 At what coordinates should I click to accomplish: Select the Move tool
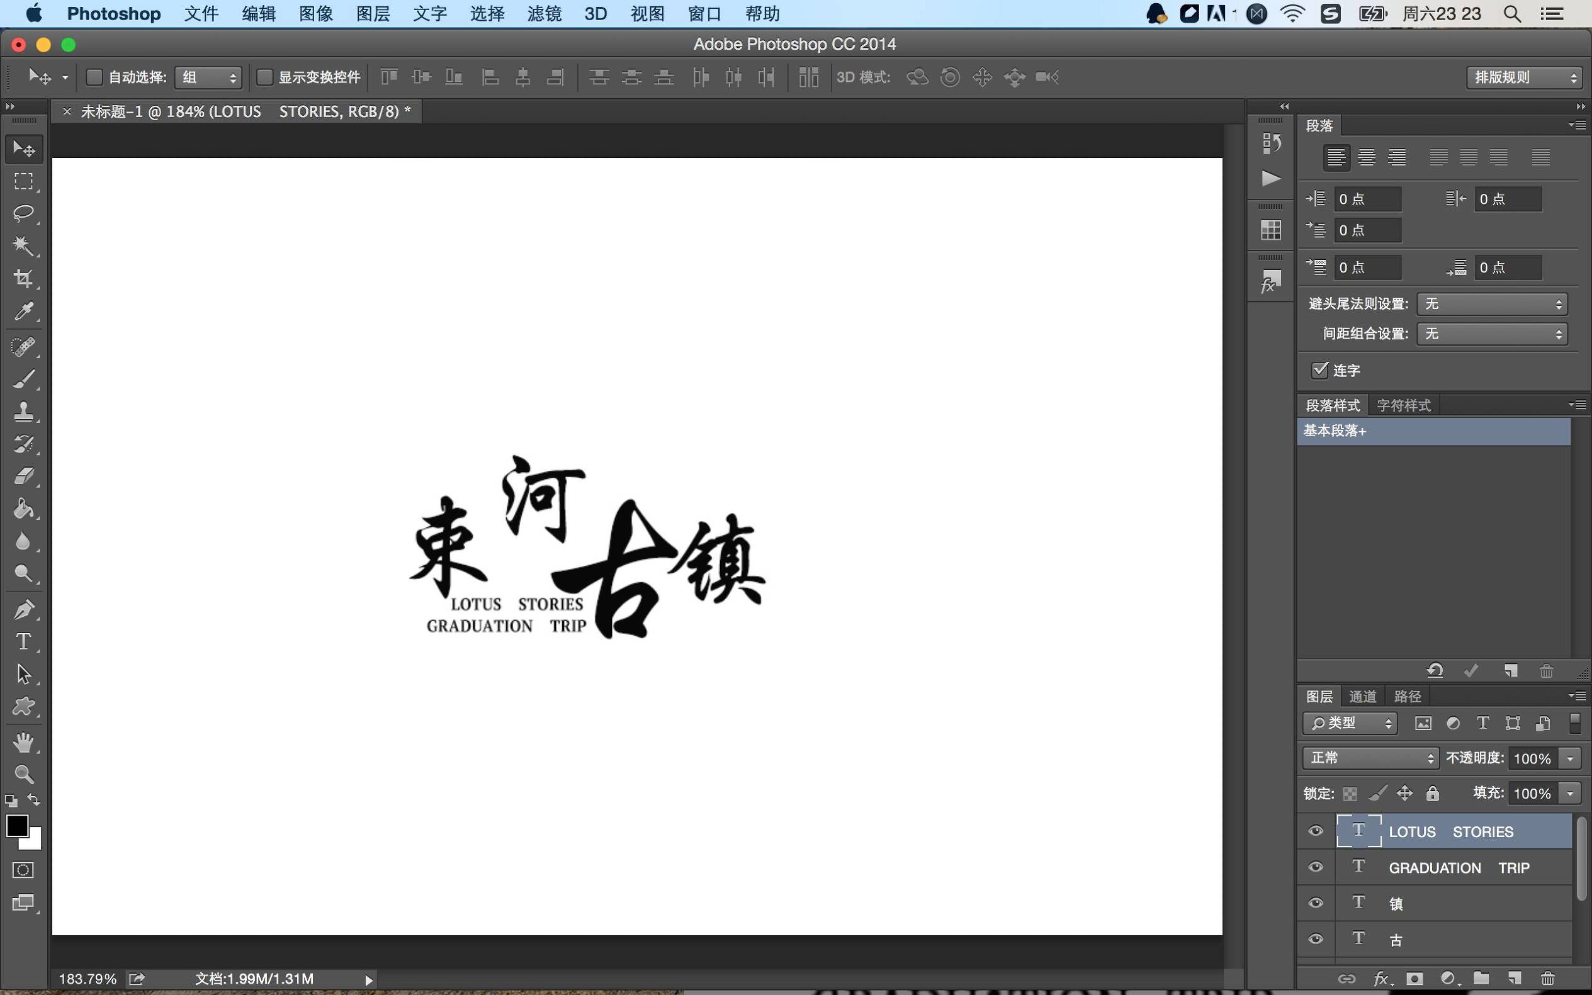point(24,149)
